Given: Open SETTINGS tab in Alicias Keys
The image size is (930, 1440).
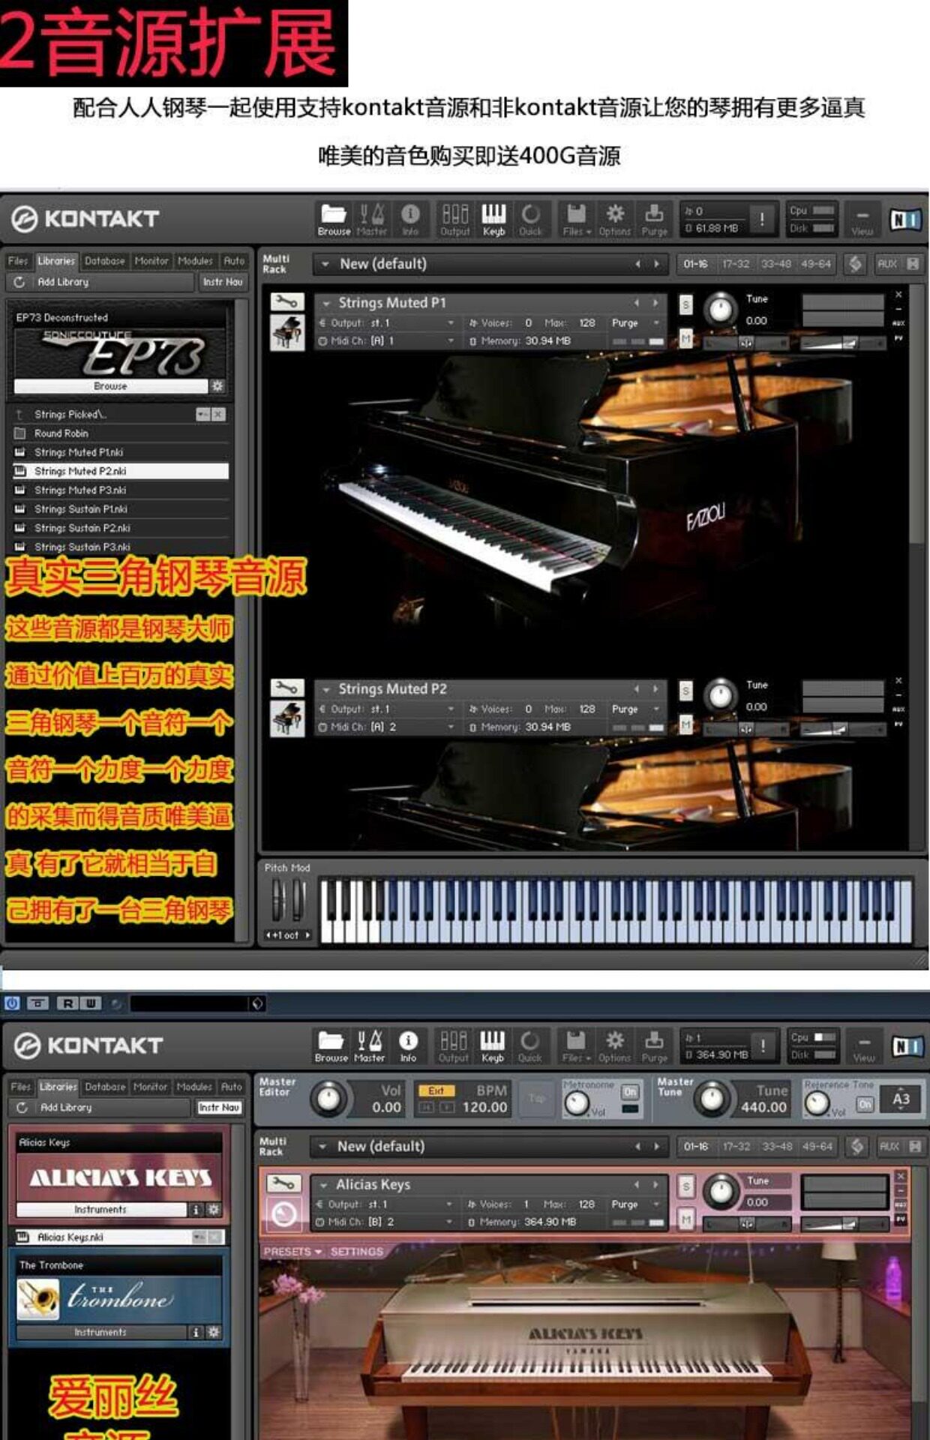Looking at the screenshot, I should click(x=357, y=1252).
